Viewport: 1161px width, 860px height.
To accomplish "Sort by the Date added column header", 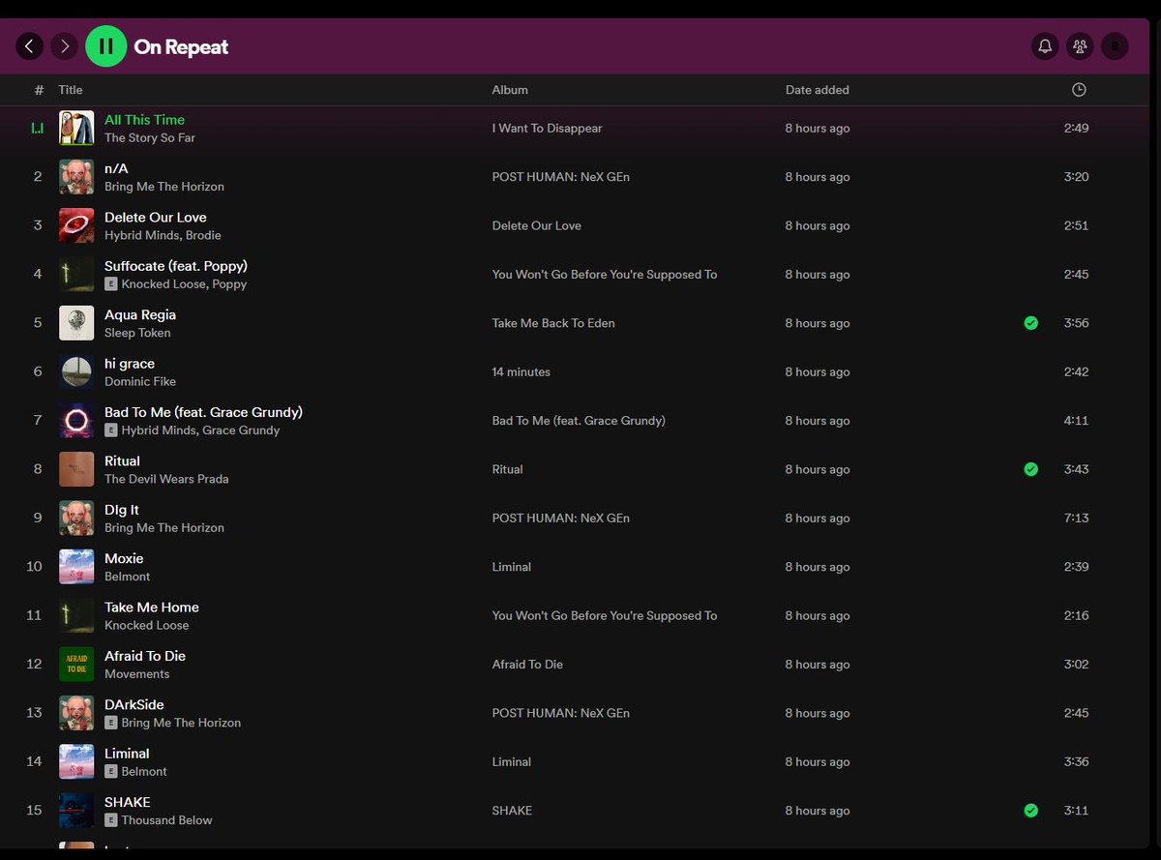I will (818, 90).
